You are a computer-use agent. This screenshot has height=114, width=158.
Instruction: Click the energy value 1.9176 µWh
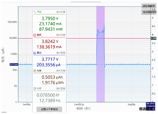click(53, 83)
